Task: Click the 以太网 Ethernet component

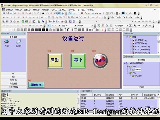Action: (18, 43)
